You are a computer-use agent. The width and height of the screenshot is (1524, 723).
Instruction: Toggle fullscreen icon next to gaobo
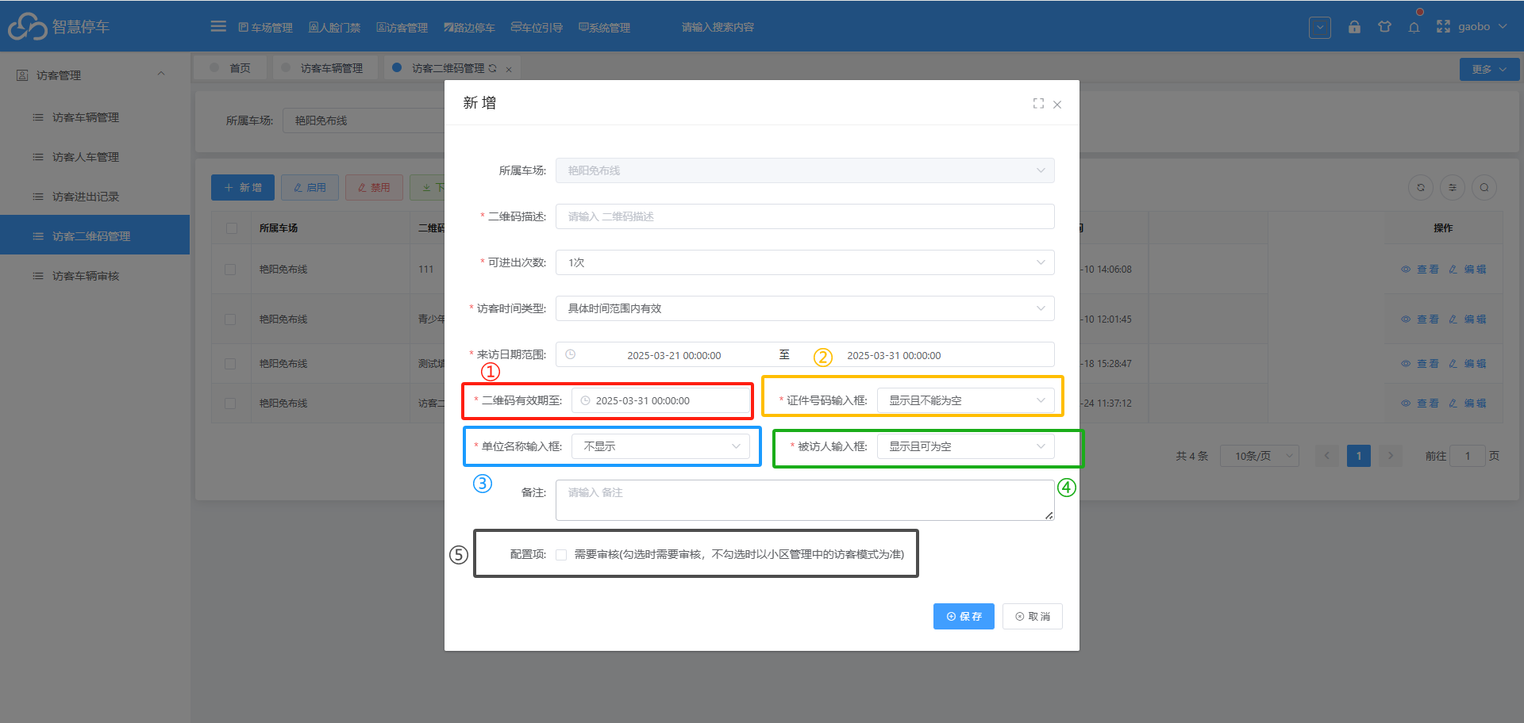coord(1443,27)
